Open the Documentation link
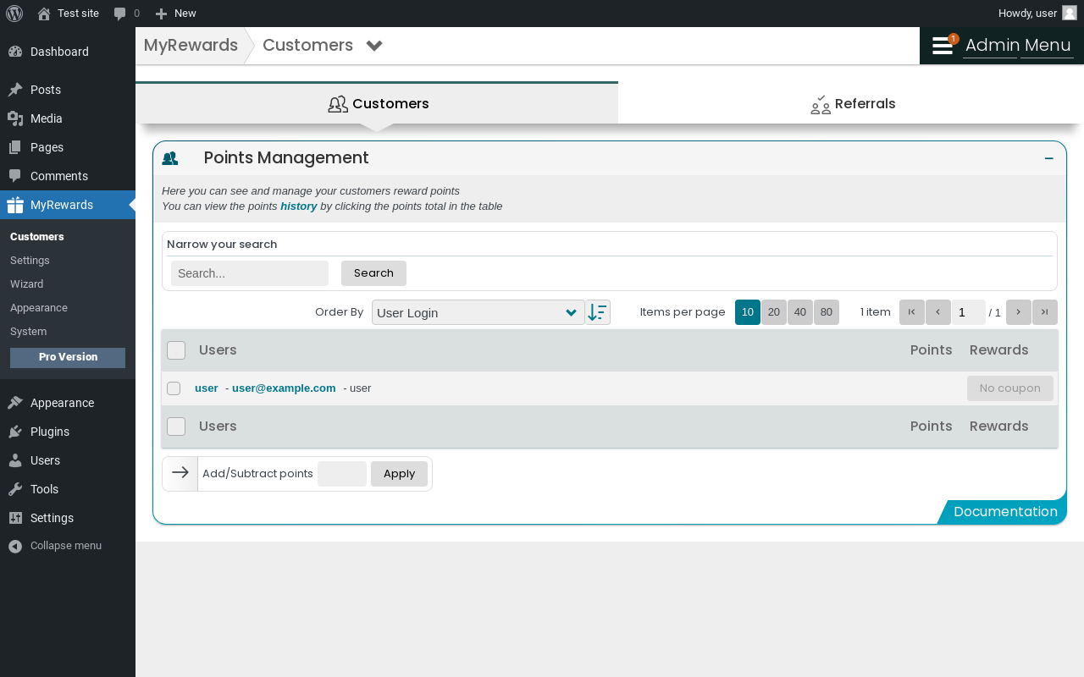Viewport: 1084px width, 677px height. click(x=1005, y=512)
